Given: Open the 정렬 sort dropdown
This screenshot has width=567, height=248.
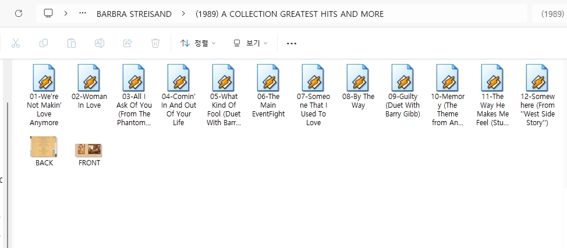Looking at the screenshot, I should coord(198,43).
